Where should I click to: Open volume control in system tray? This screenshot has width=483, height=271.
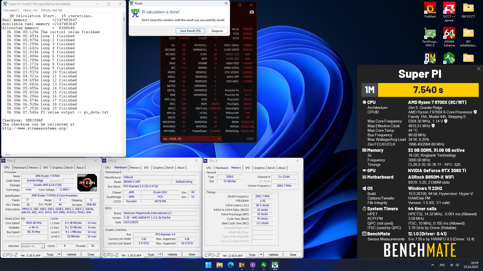457,265
